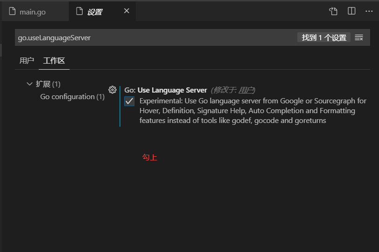379x252 pixels.
Task: Click the 扩展 (1) label
Action: coord(48,84)
